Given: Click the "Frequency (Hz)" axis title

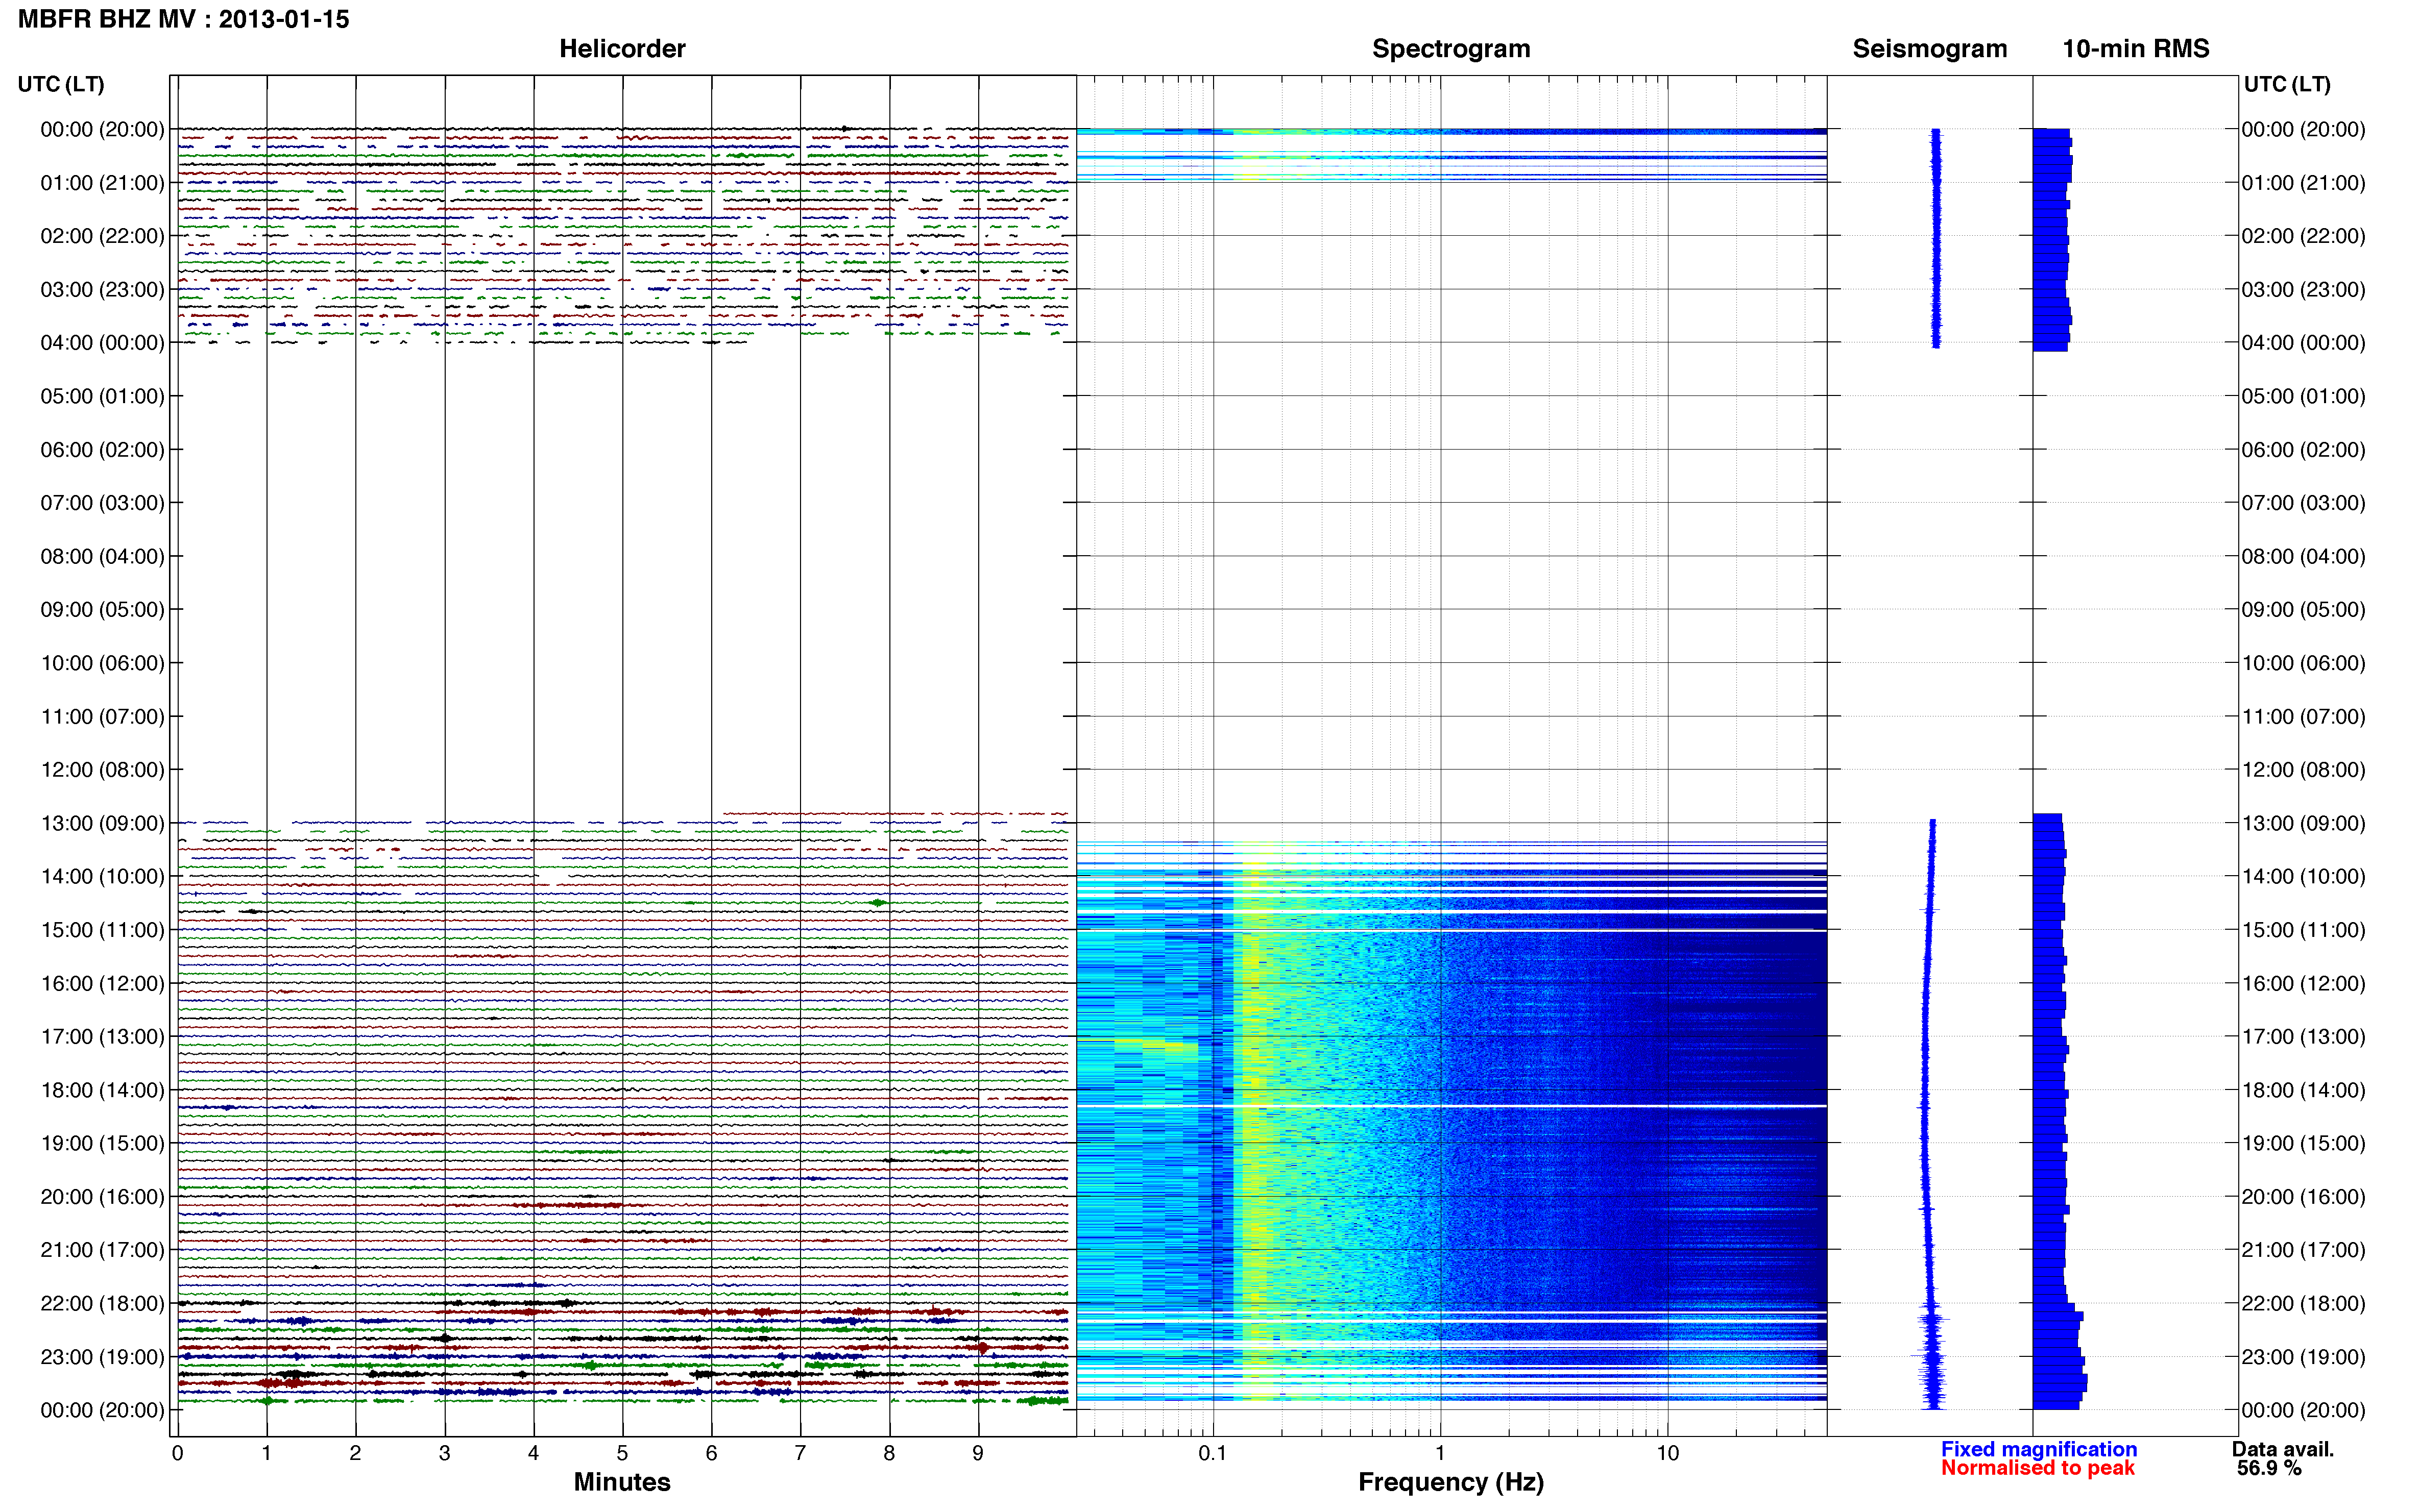Looking at the screenshot, I should (1450, 1482).
